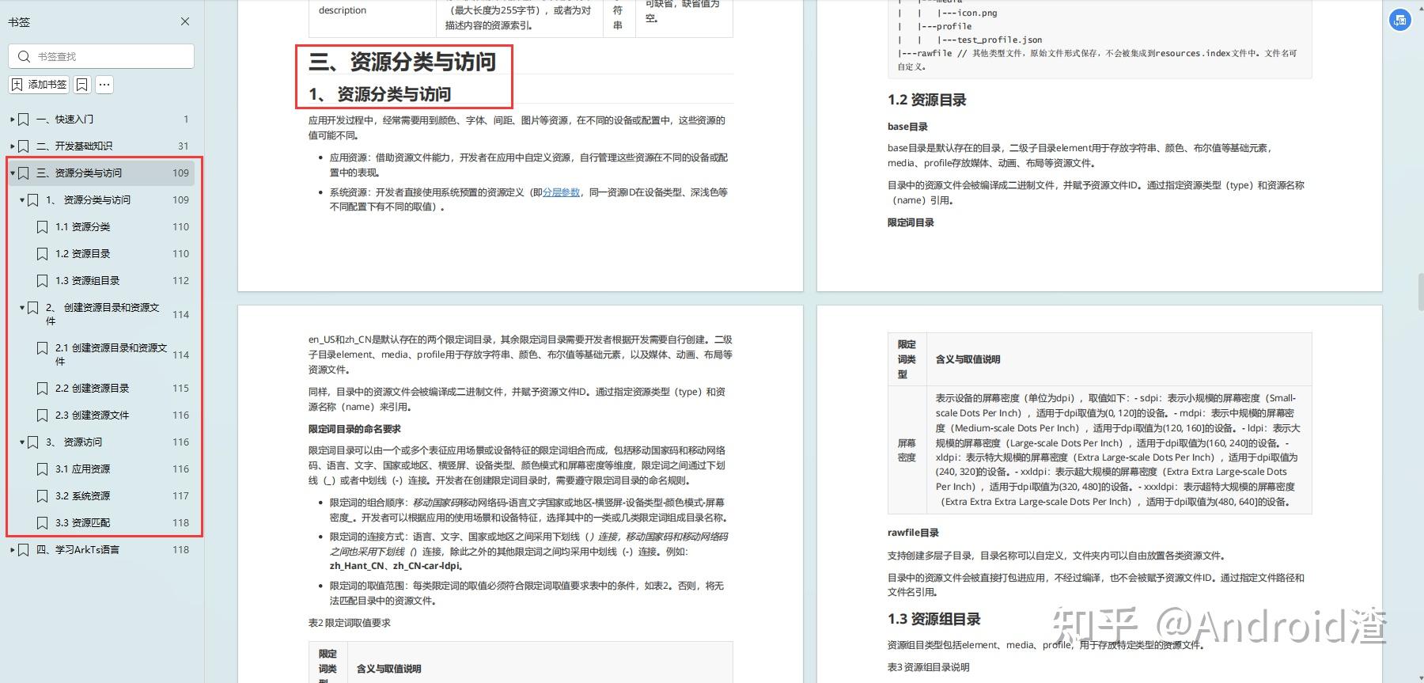
Task: Click the bookmark icon beside 添加书签
Action: click(x=82, y=85)
